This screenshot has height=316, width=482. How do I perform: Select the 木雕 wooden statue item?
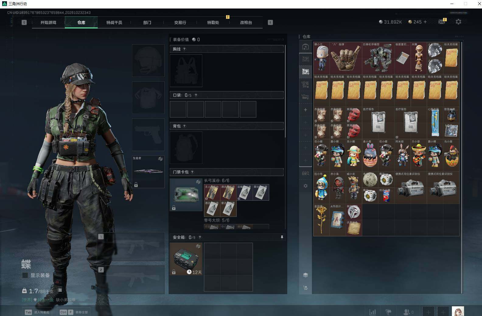click(419, 58)
